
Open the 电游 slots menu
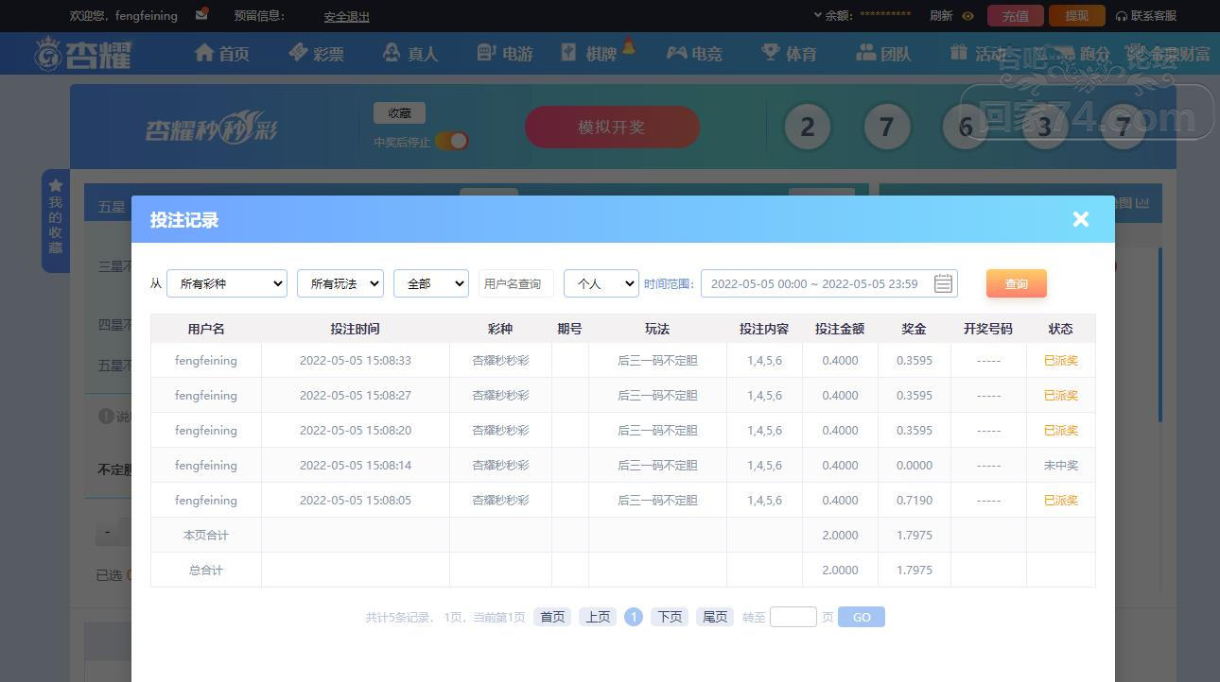pos(505,54)
